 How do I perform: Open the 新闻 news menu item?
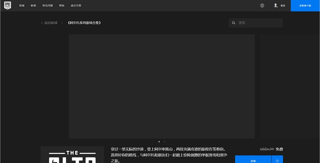[x=33, y=6]
